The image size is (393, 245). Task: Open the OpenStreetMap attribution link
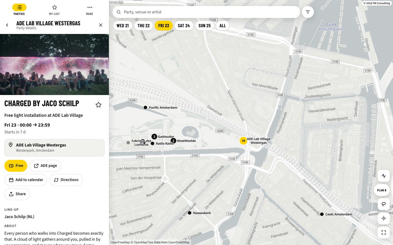179,242
